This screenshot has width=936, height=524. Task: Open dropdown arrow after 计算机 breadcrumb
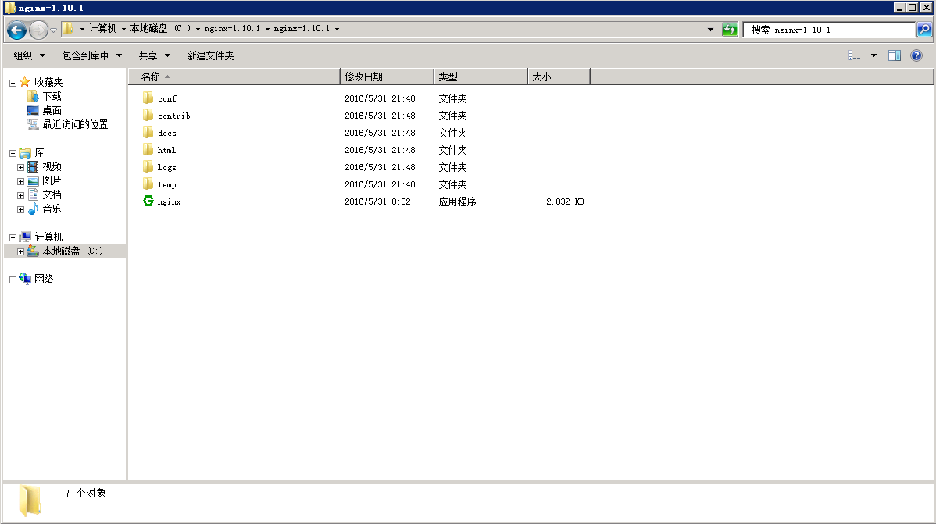tap(123, 29)
